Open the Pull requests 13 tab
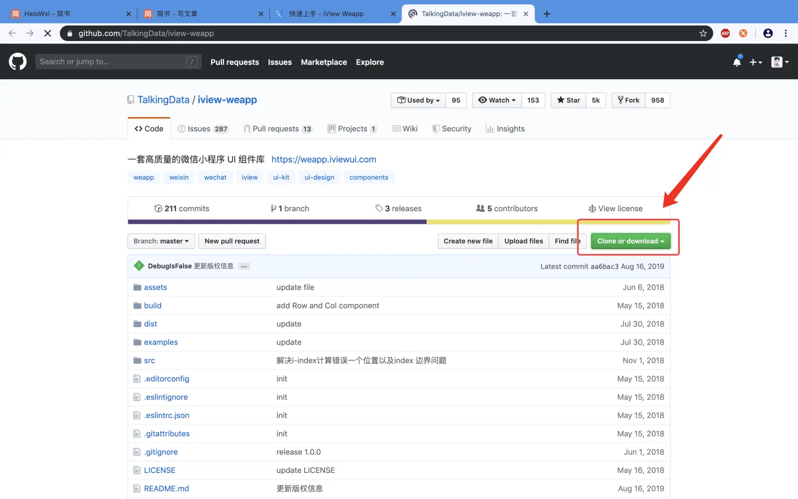 click(x=278, y=129)
